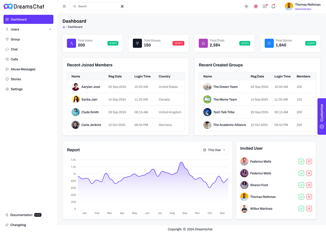326x233 pixels.
Task: Open Dashboard in sidebar
Action: pos(29,19)
